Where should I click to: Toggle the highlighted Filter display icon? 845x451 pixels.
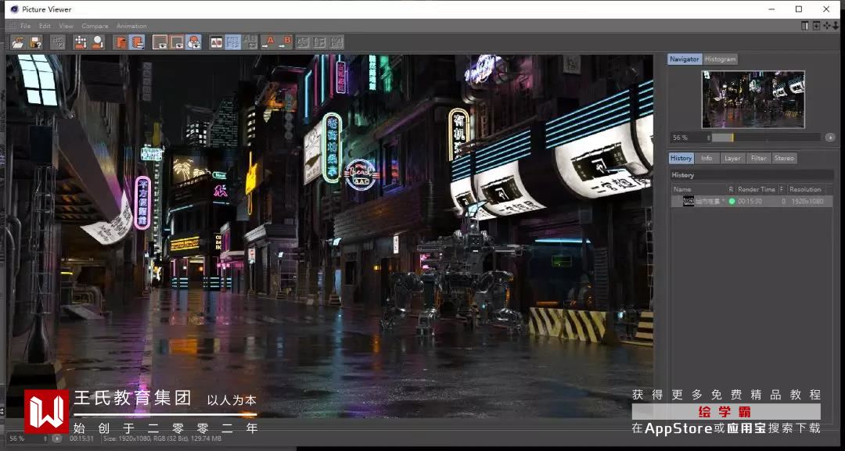(193, 42)
